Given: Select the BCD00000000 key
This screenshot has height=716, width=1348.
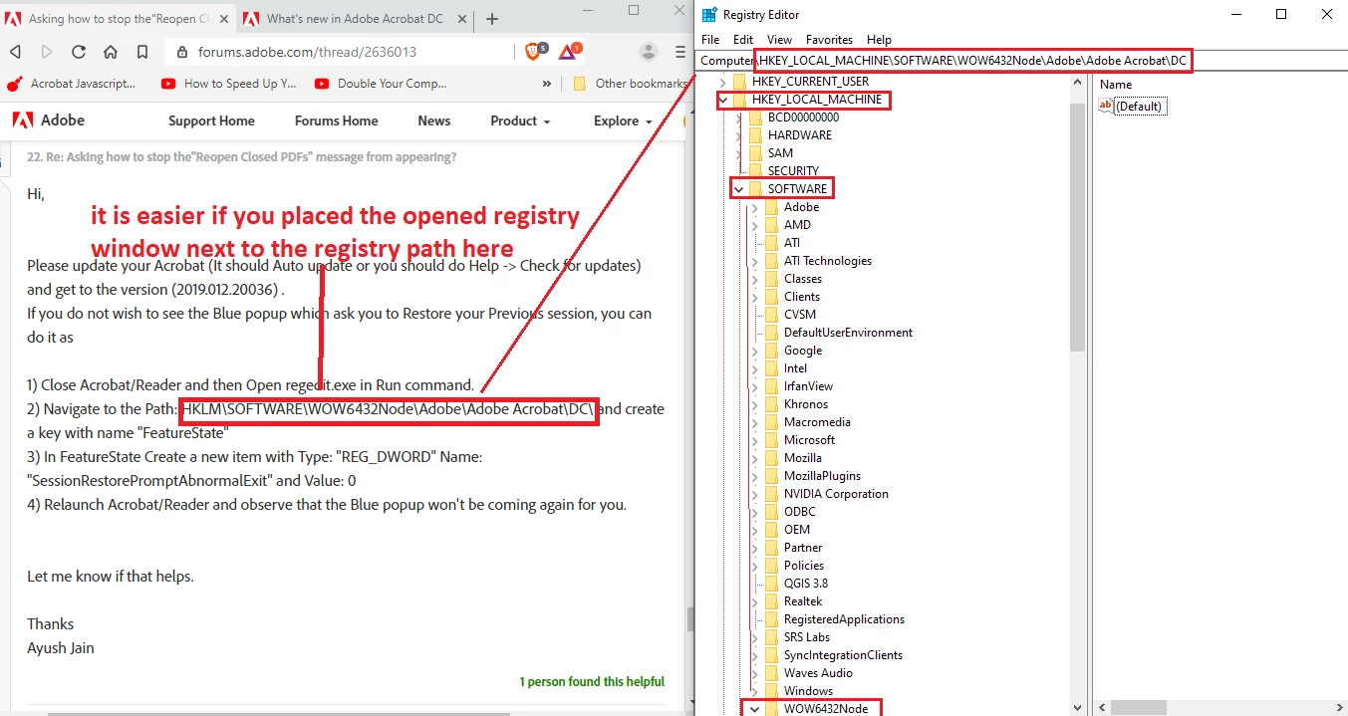Looking at the screenshot, I should pyautogui.click(x=803, y=118).
